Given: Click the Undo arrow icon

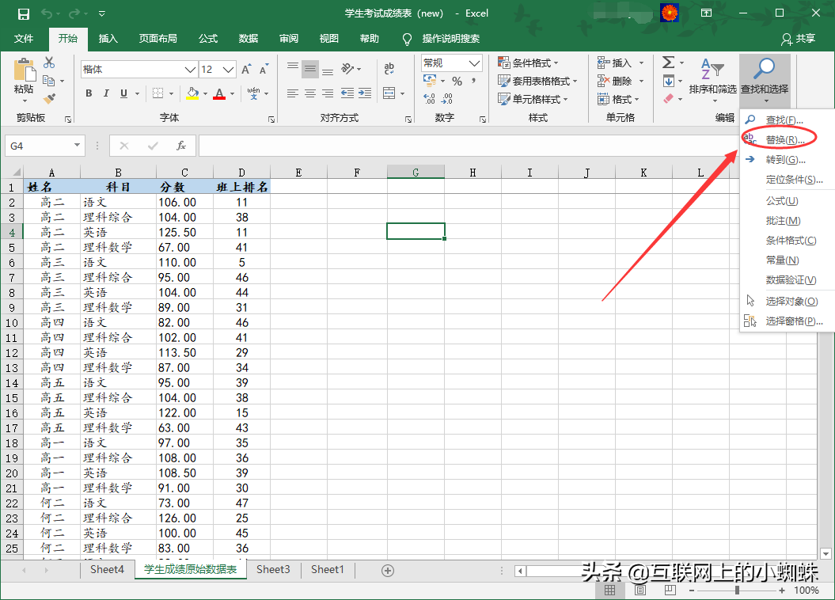Looking at the screenshot, I should point(47,13).
